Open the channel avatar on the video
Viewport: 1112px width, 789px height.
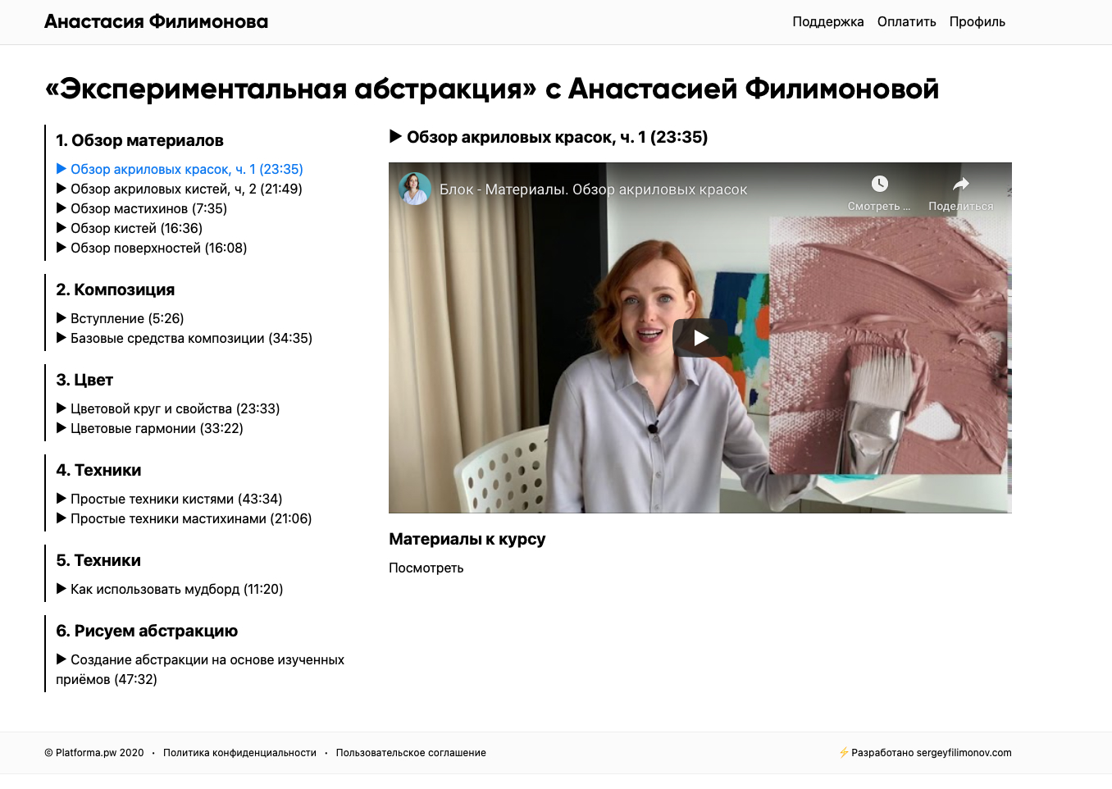coord(415,189)
